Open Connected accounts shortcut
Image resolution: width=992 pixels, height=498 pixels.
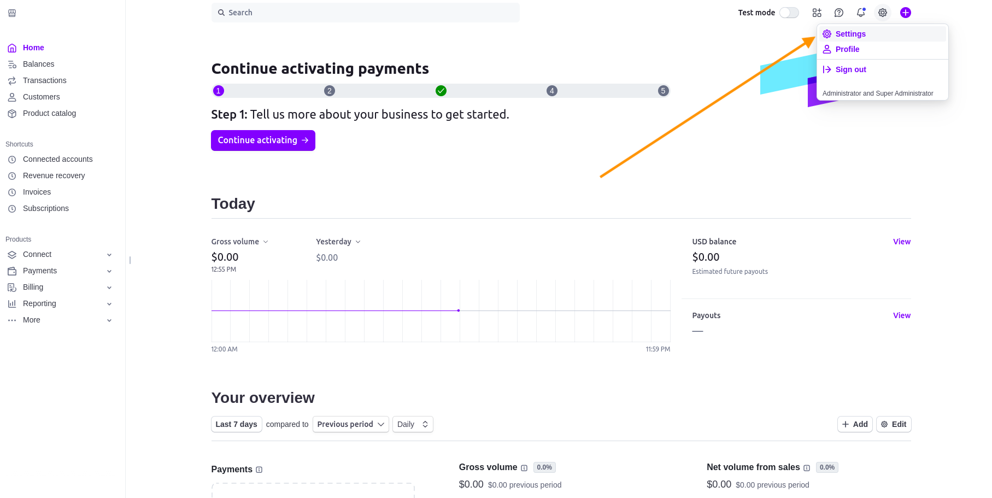57,159
